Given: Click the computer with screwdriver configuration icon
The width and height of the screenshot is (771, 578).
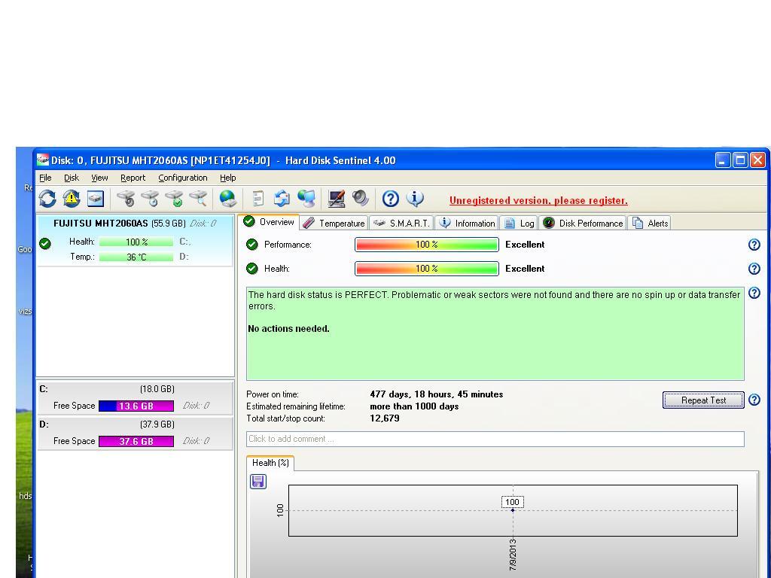Looking at the screenshot, I should click(337, 199).
